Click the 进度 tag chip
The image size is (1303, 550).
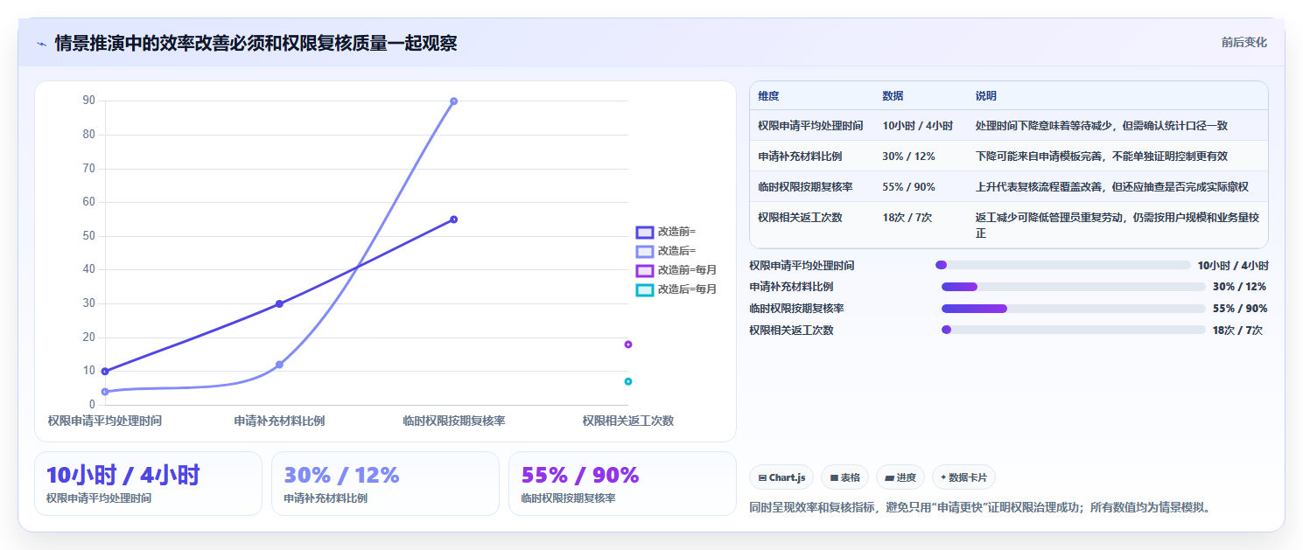coord(900,477)
